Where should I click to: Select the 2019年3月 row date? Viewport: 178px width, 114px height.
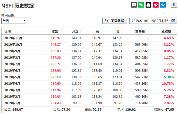[x=12, y=90]
